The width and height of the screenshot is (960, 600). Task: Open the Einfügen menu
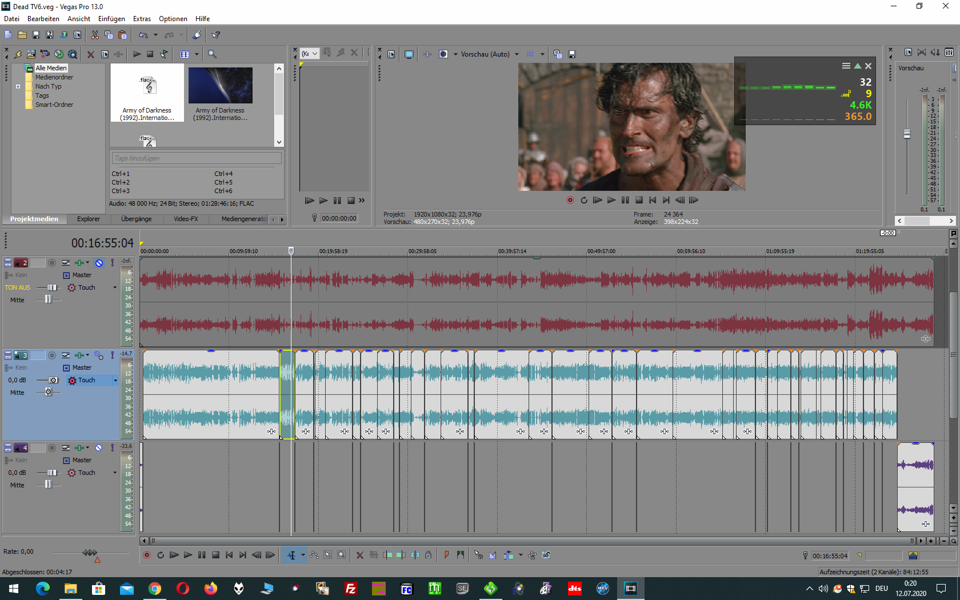[111, 19]
